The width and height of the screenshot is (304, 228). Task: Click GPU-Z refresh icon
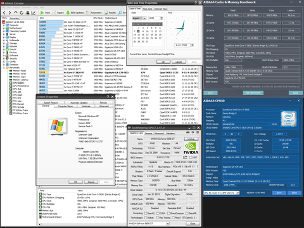[193, 132]
